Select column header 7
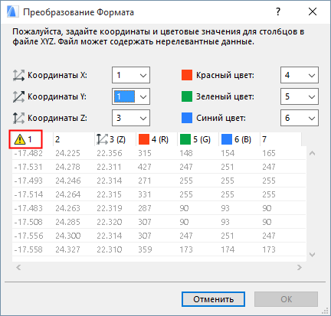The height and width of the screenshot is (316, 331). point(280,139)
